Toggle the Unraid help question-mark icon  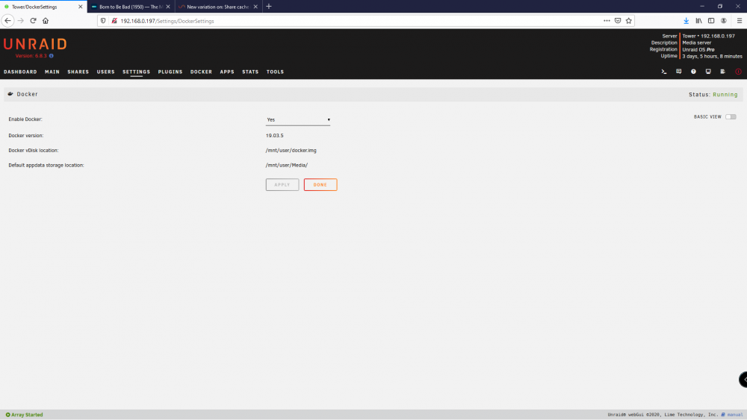point(693,72)
